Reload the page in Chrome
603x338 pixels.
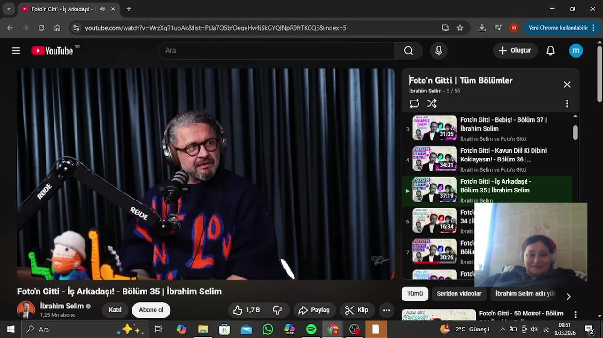41,28
